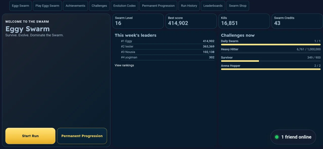Open the Challenges tab
The image size is (323, 149).
click(x=99, y=6)
